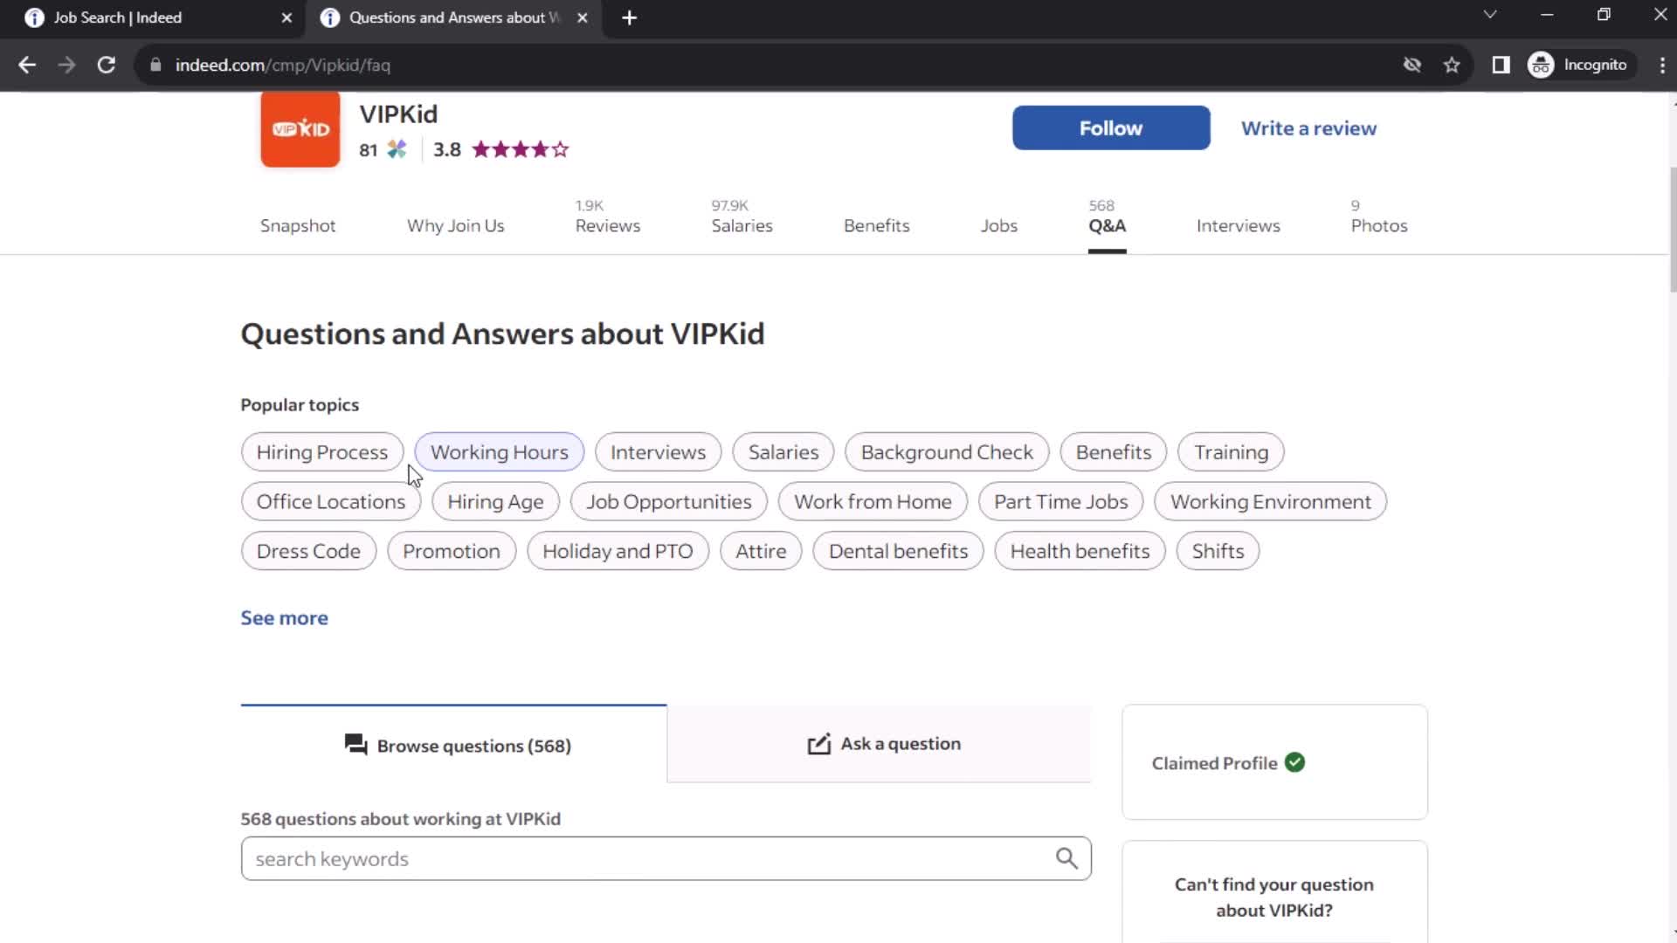This screenshot has height=943, width=1677.
Task: Select the Dress Code topic chip
Action: [x=308, y=551]
